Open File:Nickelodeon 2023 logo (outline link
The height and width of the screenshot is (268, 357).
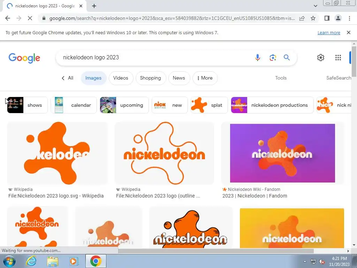(x=158, y=196)
